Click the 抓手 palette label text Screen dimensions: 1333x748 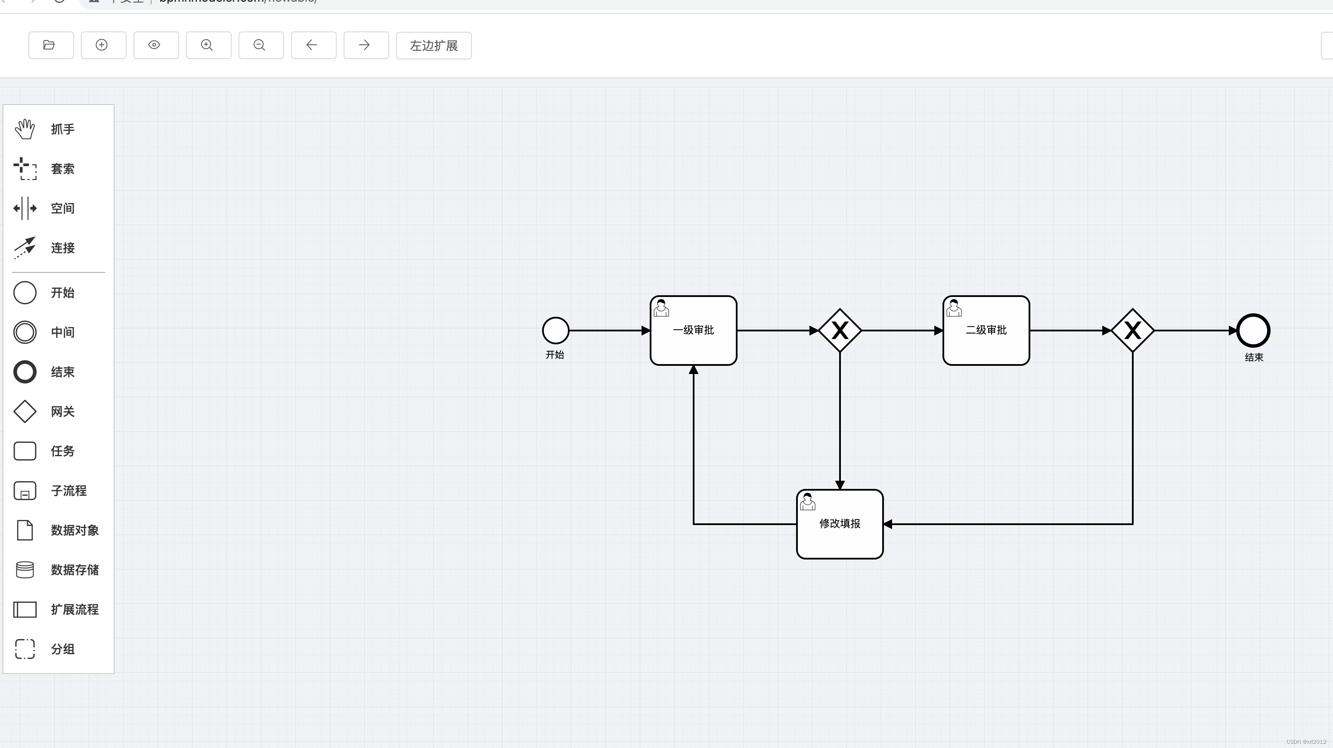click(x=62, y=129)
